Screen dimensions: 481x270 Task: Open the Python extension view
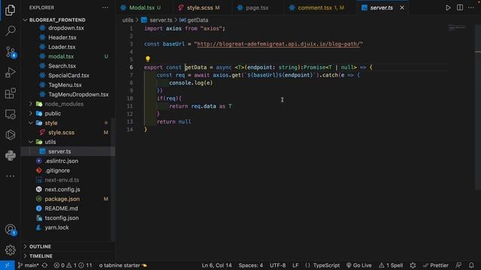(x=10, y=155)
